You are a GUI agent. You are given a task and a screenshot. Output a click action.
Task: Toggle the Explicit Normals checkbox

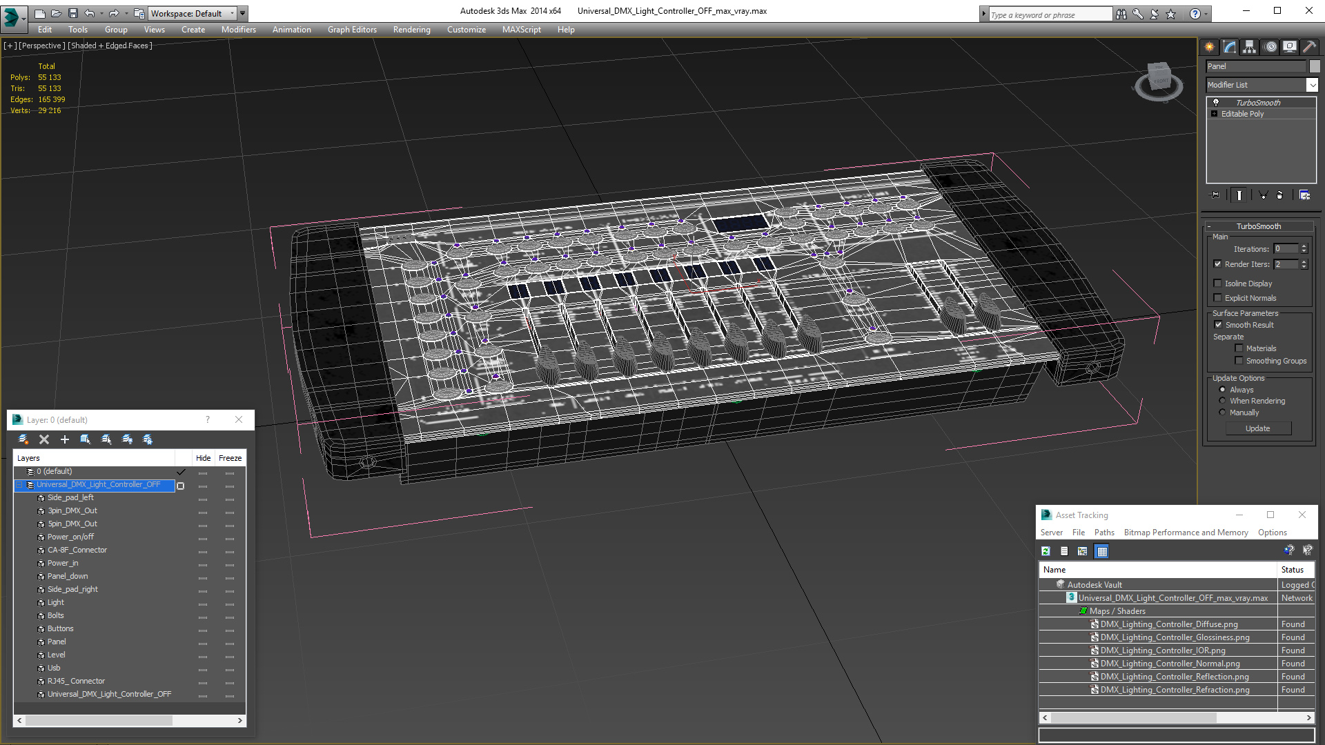click(x=1218, y=298)
